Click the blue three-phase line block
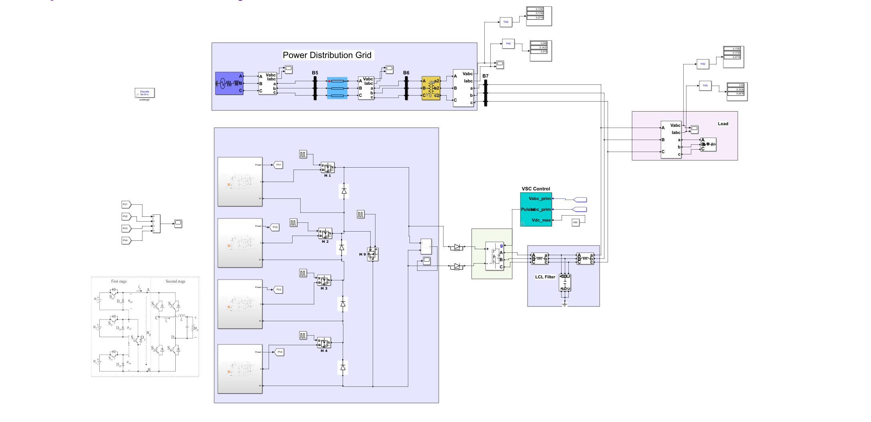Image resolution: width=871 pixels, height=422 pixels. 337,88
